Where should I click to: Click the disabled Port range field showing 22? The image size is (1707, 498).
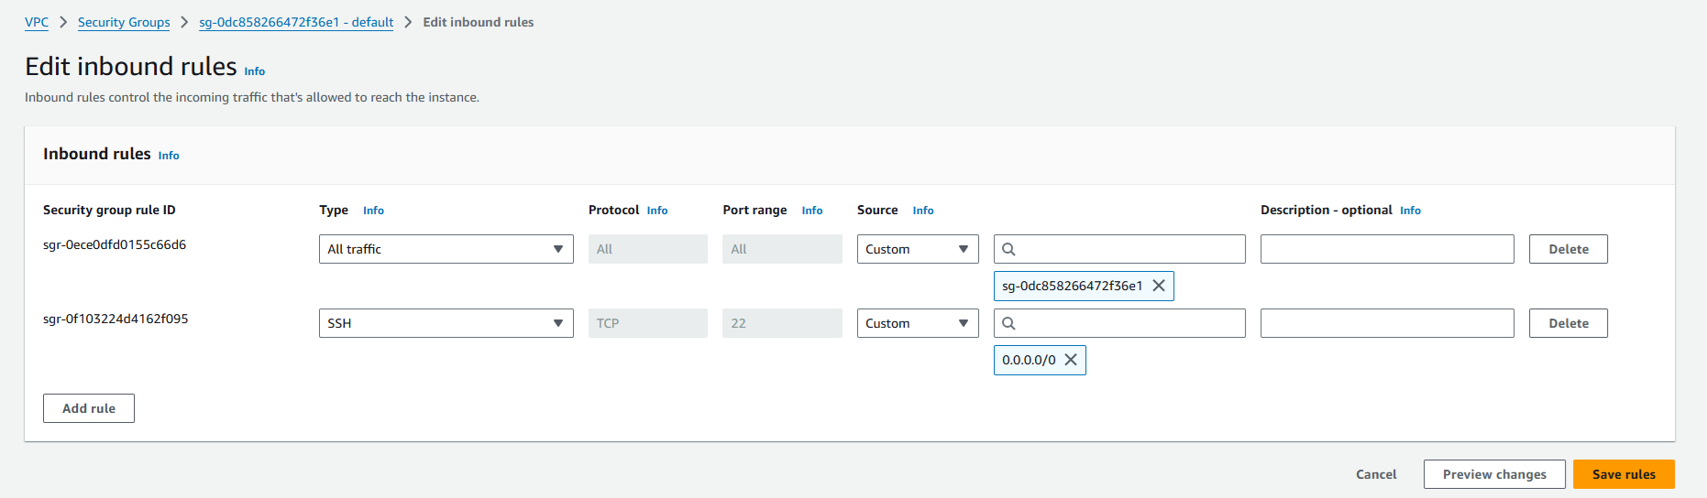[782, 323]
